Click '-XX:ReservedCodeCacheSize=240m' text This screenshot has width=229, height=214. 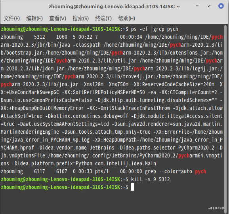click(173, 84)
